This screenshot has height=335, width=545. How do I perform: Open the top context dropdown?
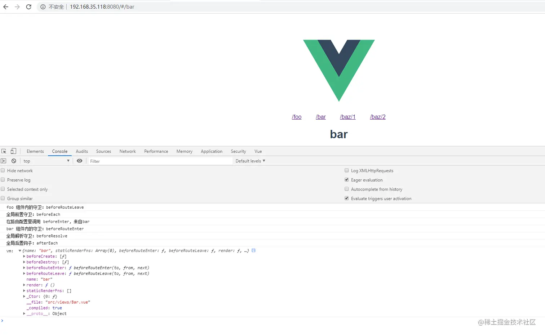pos(46,161)
